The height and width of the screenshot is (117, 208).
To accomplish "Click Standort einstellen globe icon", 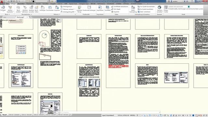I will click(x=160, y=7).
